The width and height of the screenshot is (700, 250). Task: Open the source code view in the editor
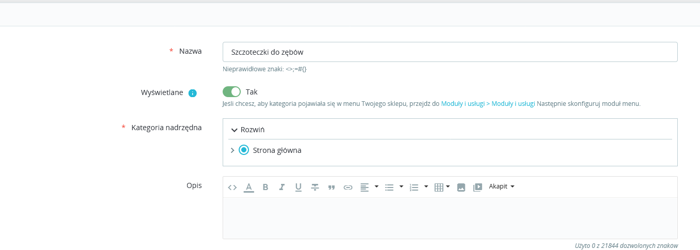(x=232, y=187)
